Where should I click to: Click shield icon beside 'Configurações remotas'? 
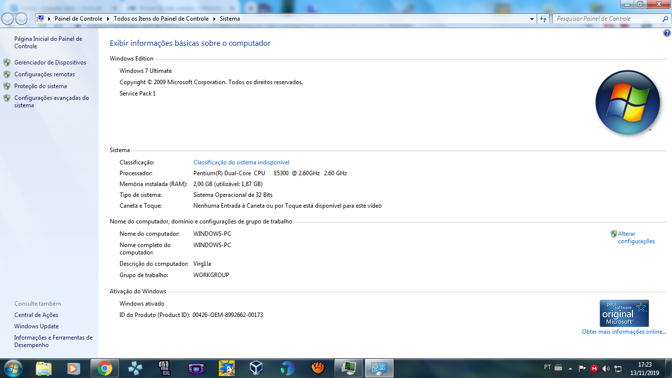click(x=7, y=74)
